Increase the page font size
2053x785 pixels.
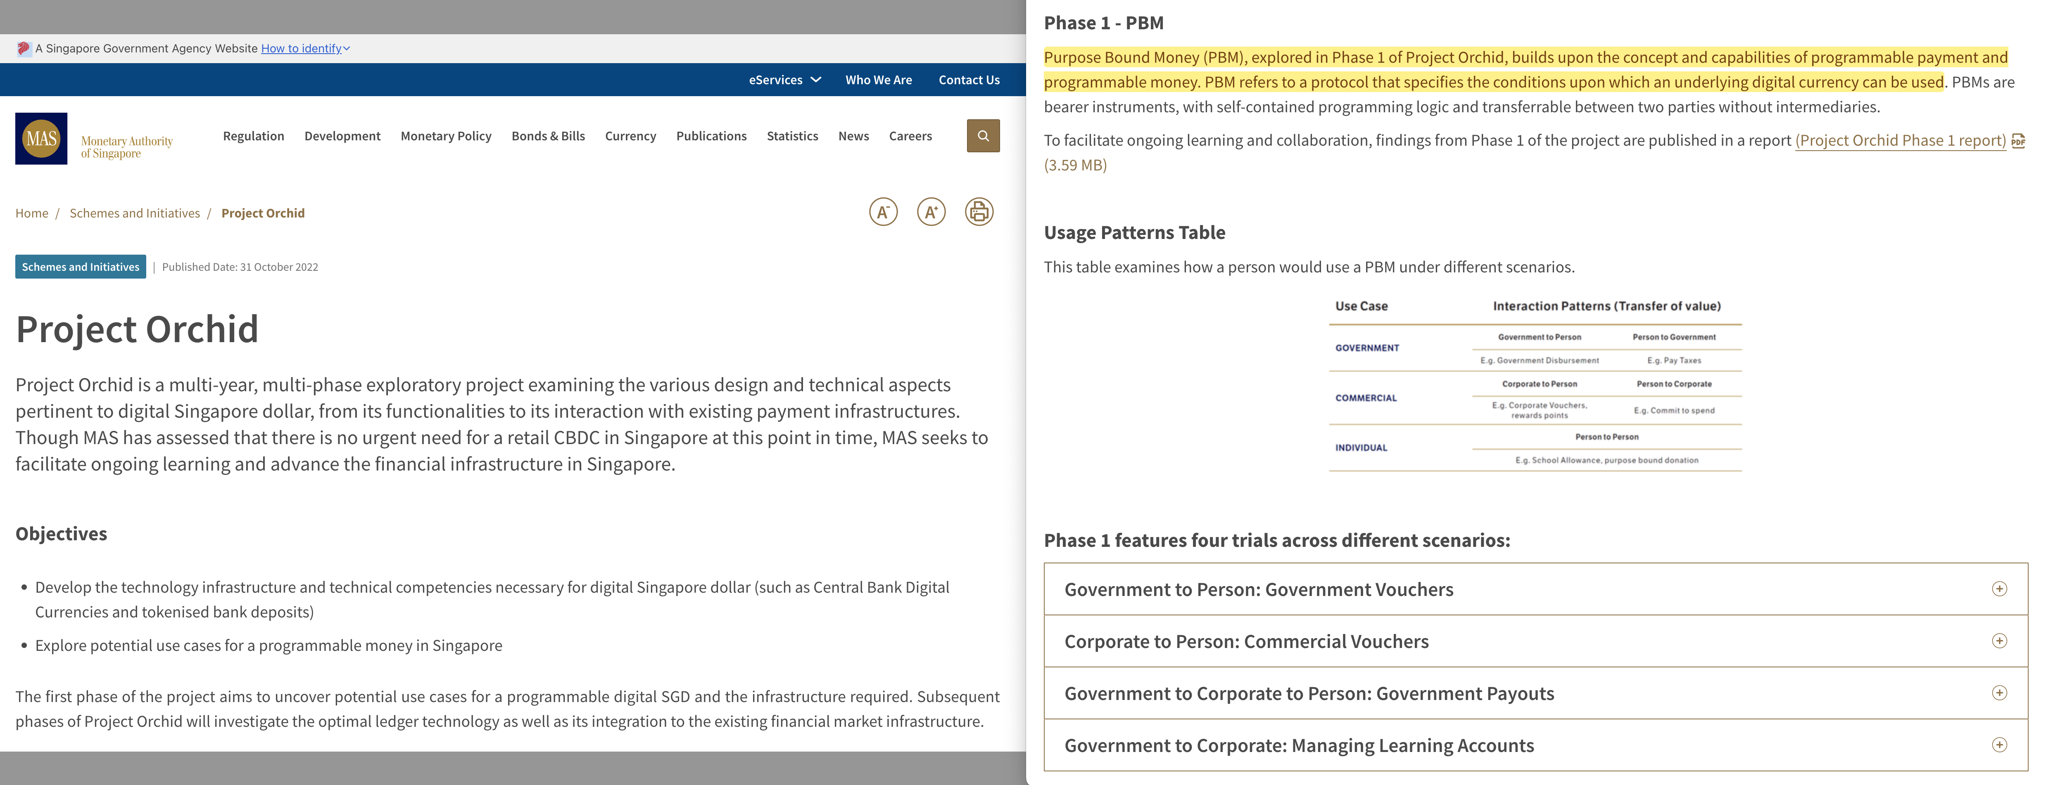[931, 212]
